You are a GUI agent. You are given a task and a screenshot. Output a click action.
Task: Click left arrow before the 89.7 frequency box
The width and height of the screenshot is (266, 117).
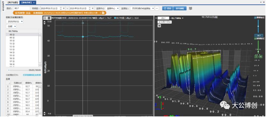tap(156, 18)
